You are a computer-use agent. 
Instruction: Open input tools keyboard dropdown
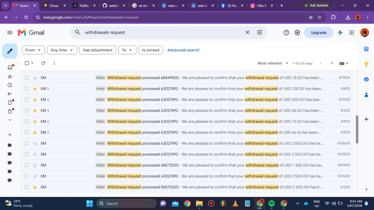(x=344, y=63)
